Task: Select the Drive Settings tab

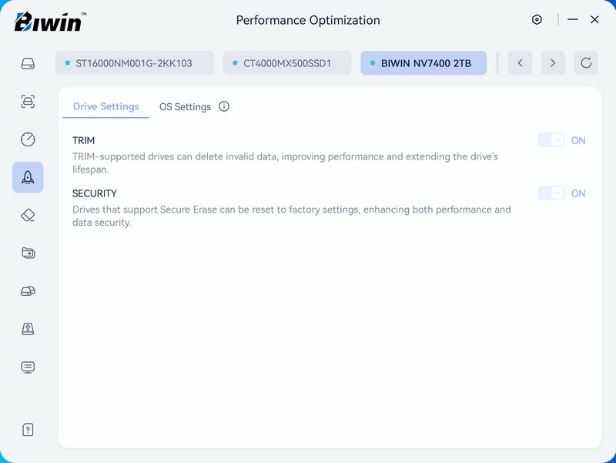Action: click(x=105, y=107)
